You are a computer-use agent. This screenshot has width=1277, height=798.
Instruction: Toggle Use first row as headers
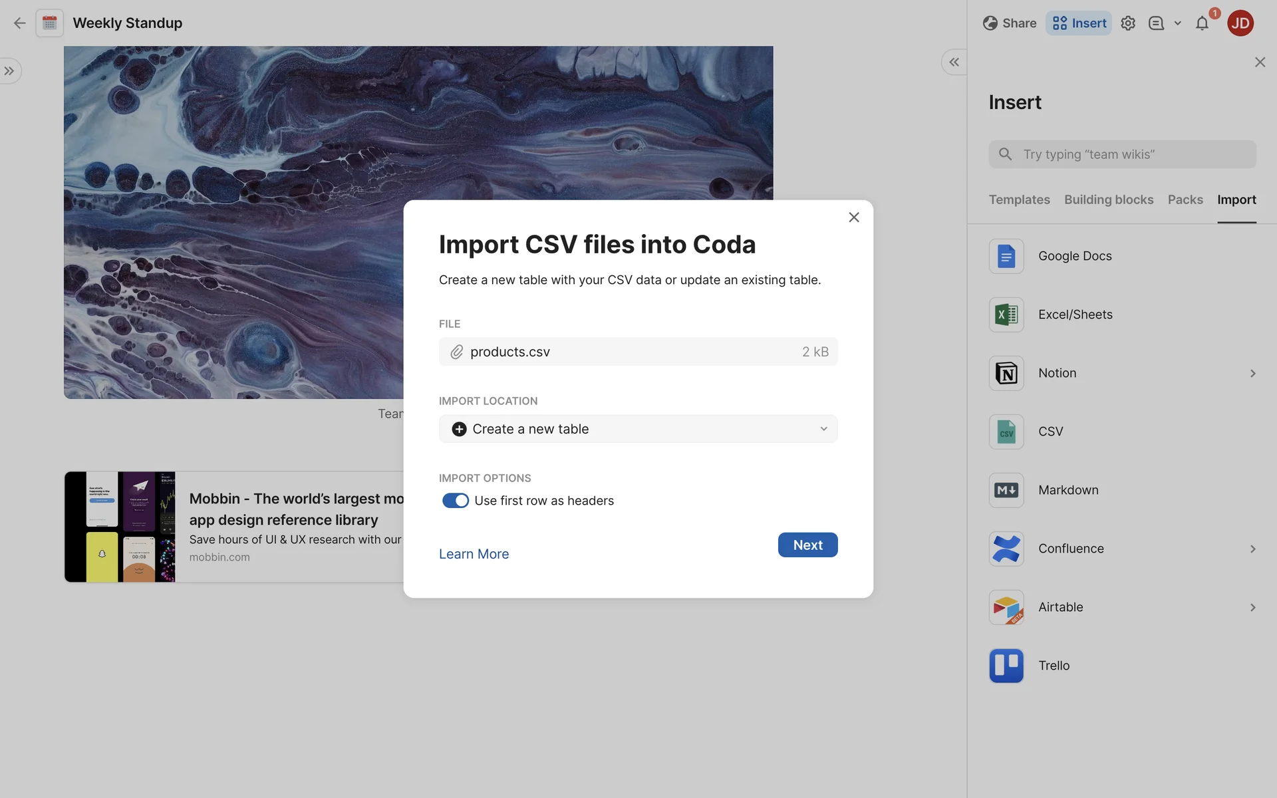coord(456,501)
